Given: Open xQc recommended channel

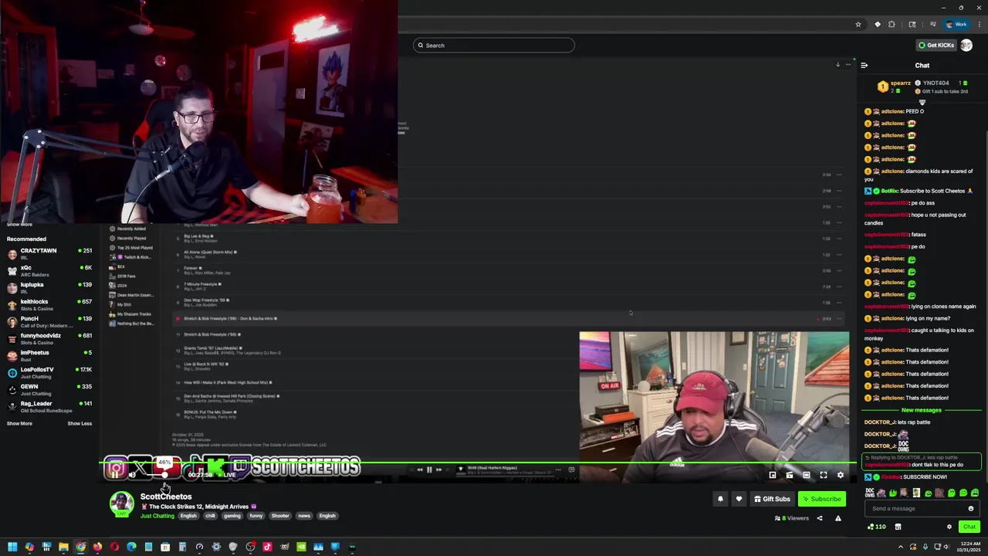Looking at the screenshot, I should coord(49,270).
